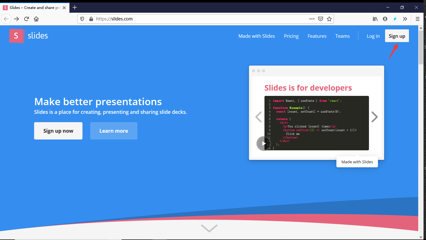Click the Slides logo icon
426x240 pixels.
click(x=16, y=36)
